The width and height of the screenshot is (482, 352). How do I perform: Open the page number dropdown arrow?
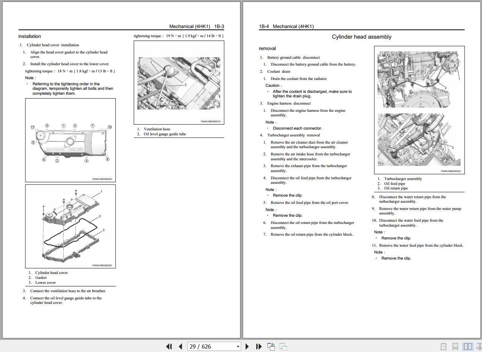(x=238, y=346)
